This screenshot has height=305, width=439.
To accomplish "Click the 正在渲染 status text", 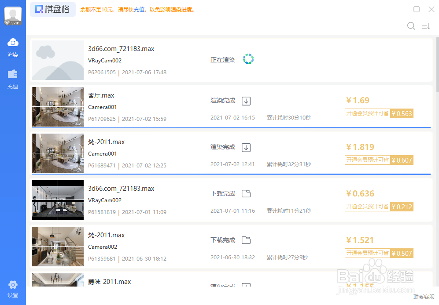I will pos(223,60).
